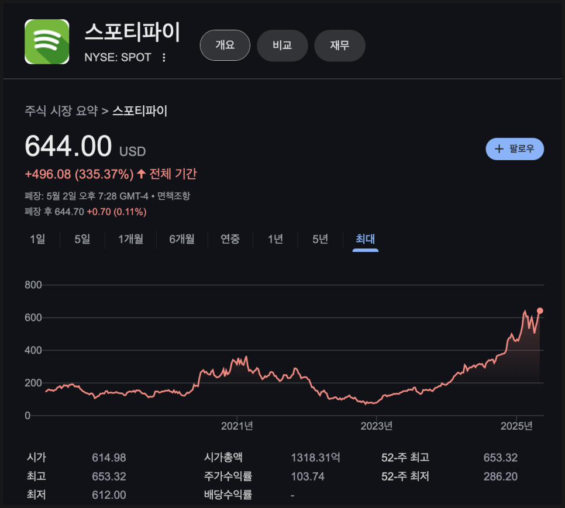This screenshot has height=508, width=565.
Task: Switch chart range to 1년
Action: click(x=275, y=239)
